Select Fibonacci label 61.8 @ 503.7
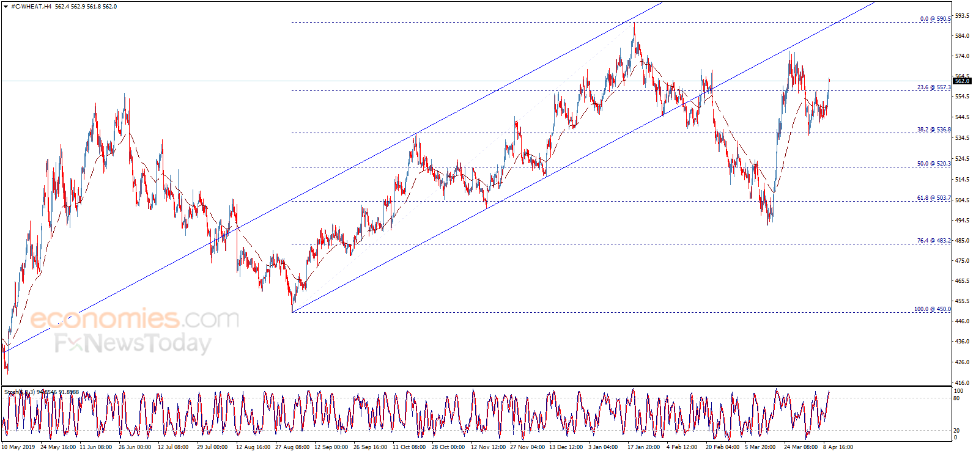The image size is (976, 454). [x=934, y=198]
